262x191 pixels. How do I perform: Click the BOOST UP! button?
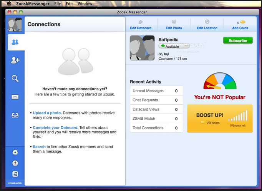(220, 119)
